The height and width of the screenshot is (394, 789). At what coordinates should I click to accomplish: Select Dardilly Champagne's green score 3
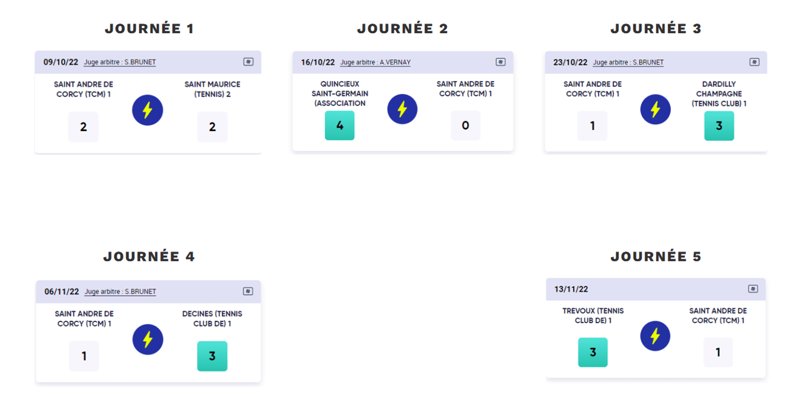[719, 126]
